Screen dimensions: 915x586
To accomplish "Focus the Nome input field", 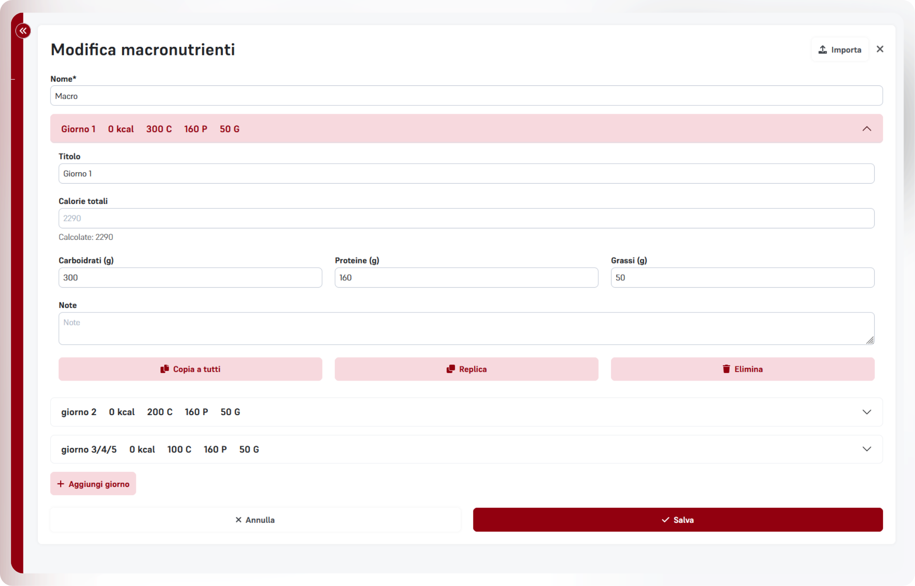I will click(x=466, y=96).
